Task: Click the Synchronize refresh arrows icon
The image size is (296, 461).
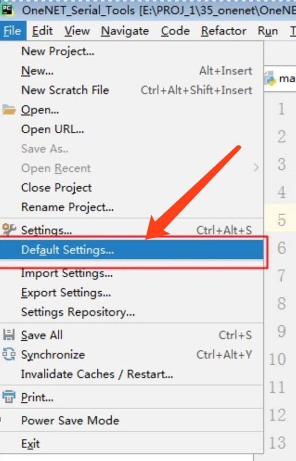Action: (9, 354)
